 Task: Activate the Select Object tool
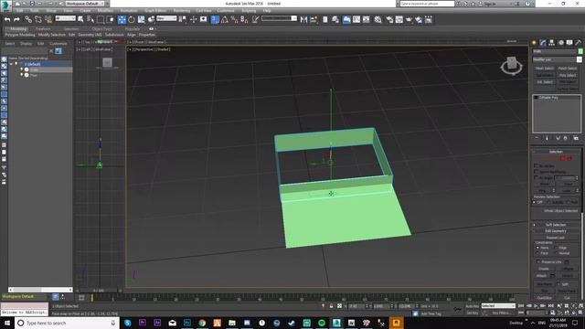(80, 19)
